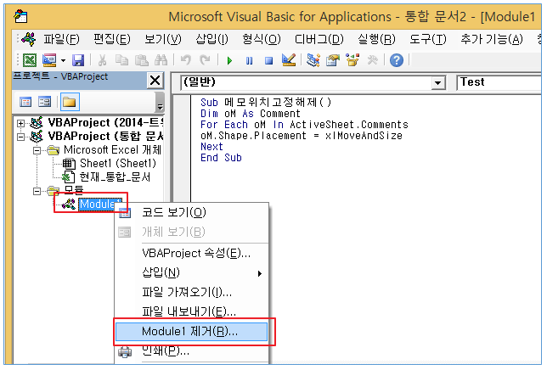Choose Module1 제거(R)... from context menu
Screen dimensions: 547x370
point(192,331)
